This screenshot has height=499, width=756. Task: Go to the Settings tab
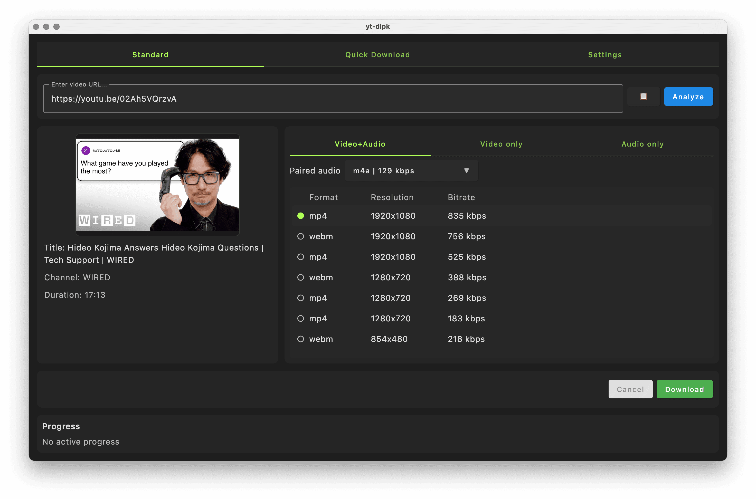click(605, 55)
